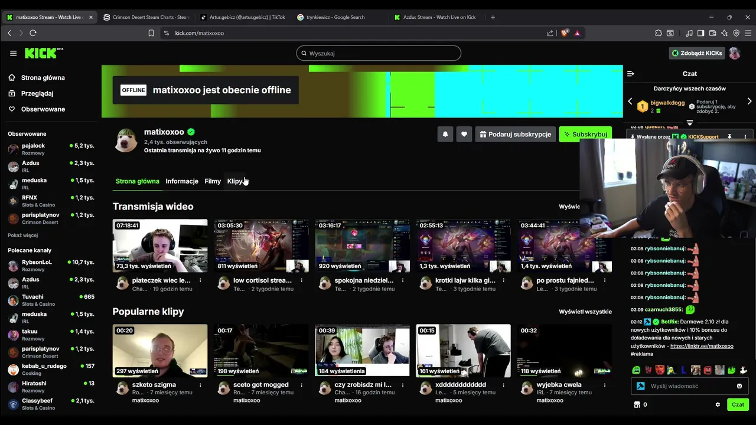Open options menu for 'low cortisol strea...' video
756x425 pixels.
pos(302,280)
